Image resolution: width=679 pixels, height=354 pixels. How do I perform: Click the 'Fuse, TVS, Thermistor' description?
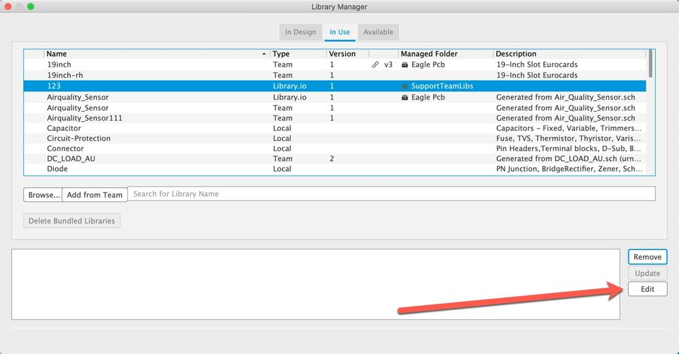568,138
